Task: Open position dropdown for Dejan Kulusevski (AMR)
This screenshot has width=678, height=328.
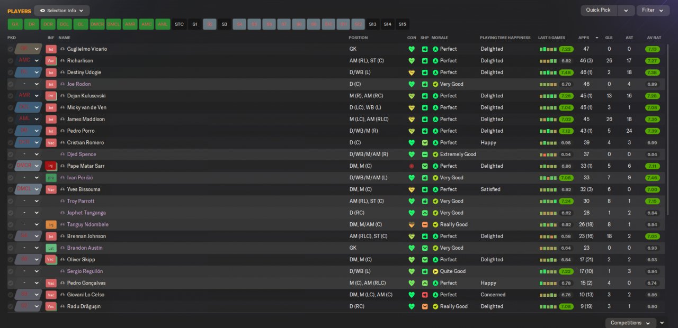Action: click(x=37, y=96)
